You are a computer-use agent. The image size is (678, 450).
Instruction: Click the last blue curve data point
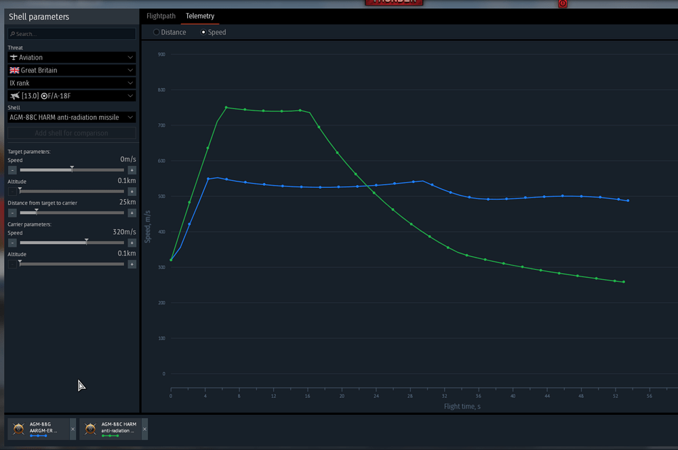628,201
